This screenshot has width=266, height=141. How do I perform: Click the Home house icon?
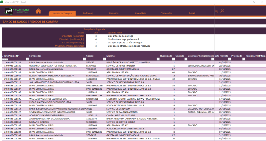click(39, 11)
